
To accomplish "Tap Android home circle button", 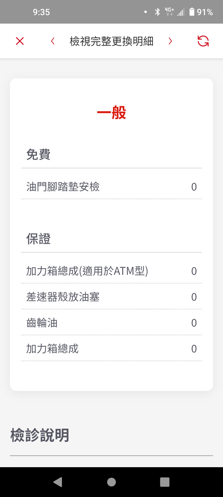I will (111, 482).
